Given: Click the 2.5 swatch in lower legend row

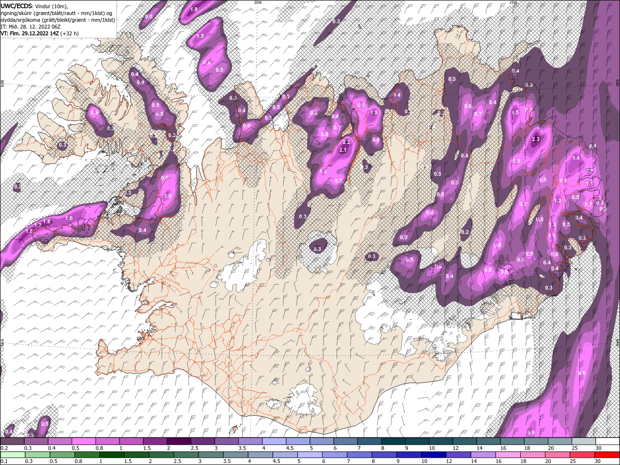Looking at the screenshot, I should point(186,455).
